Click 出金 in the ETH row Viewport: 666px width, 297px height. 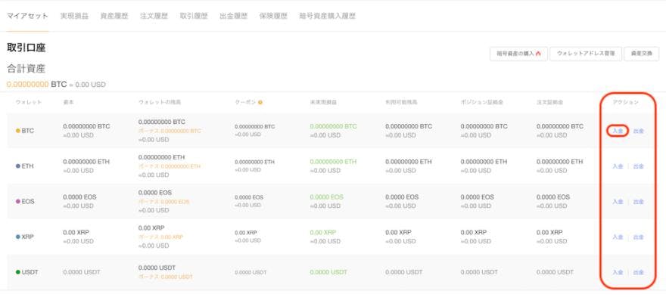pyautogui.click(x=639, y=166)
